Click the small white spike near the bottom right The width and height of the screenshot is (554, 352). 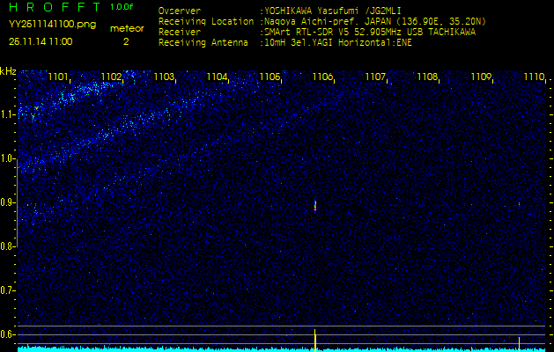(x=519, y=341)
